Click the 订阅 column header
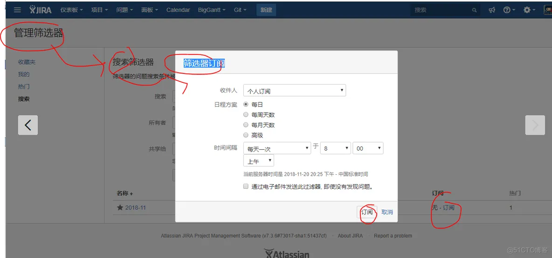552x258 pixels. coord(437,193)
